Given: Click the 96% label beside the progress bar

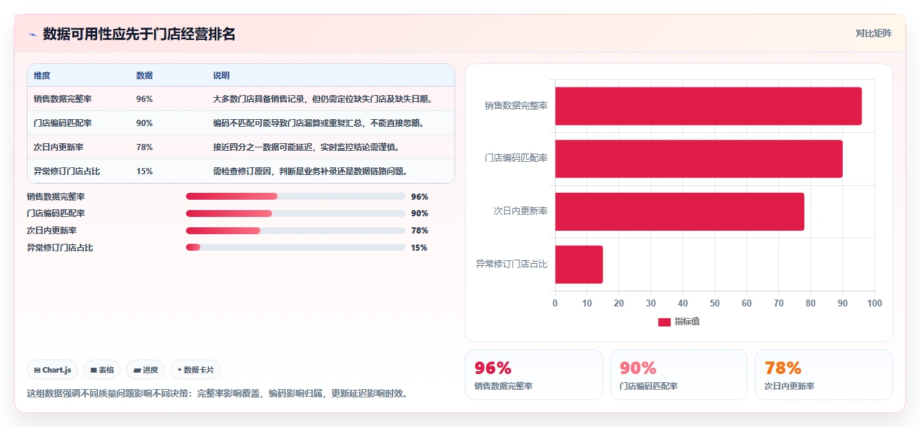Looking at the screenshot, I should click(419, 197).
